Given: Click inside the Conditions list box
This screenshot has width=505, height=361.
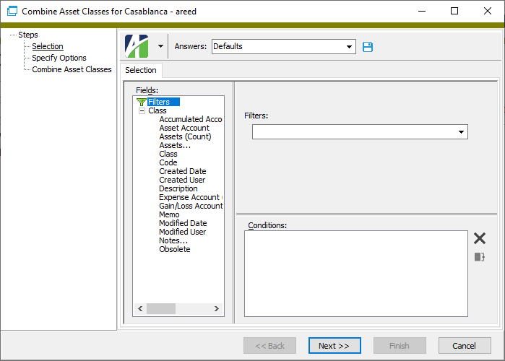Looking at the screenshot, I should pos(355,273).
